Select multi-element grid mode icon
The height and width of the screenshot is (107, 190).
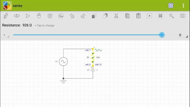160,16
